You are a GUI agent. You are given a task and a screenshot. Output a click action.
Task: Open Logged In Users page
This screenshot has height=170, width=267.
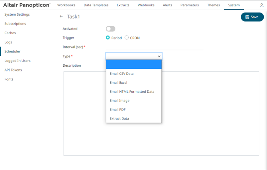point(17,61)
